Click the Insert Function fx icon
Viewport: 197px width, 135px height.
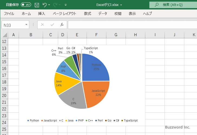(x=62, y=25)
